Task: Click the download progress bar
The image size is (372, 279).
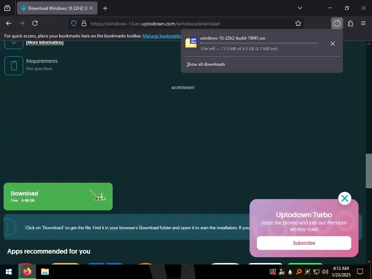Action: pyautogui.click(x=259, y=43)
